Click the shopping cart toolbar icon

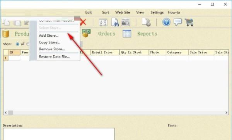pos(189,22)
